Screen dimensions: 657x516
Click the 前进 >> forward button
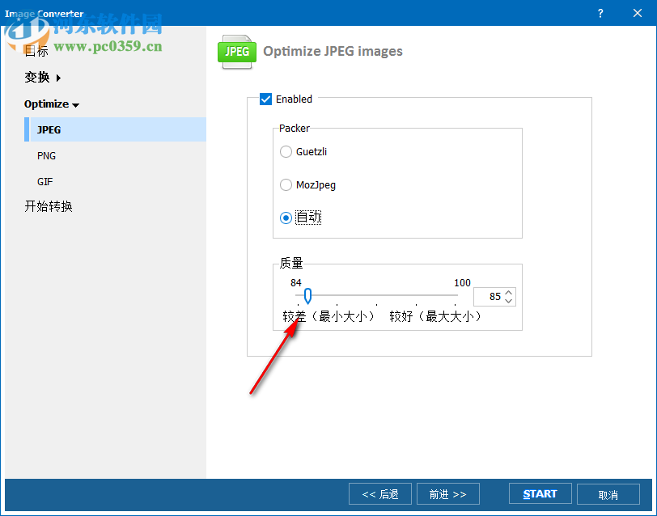pyautogui.click(x=447, y=493)
